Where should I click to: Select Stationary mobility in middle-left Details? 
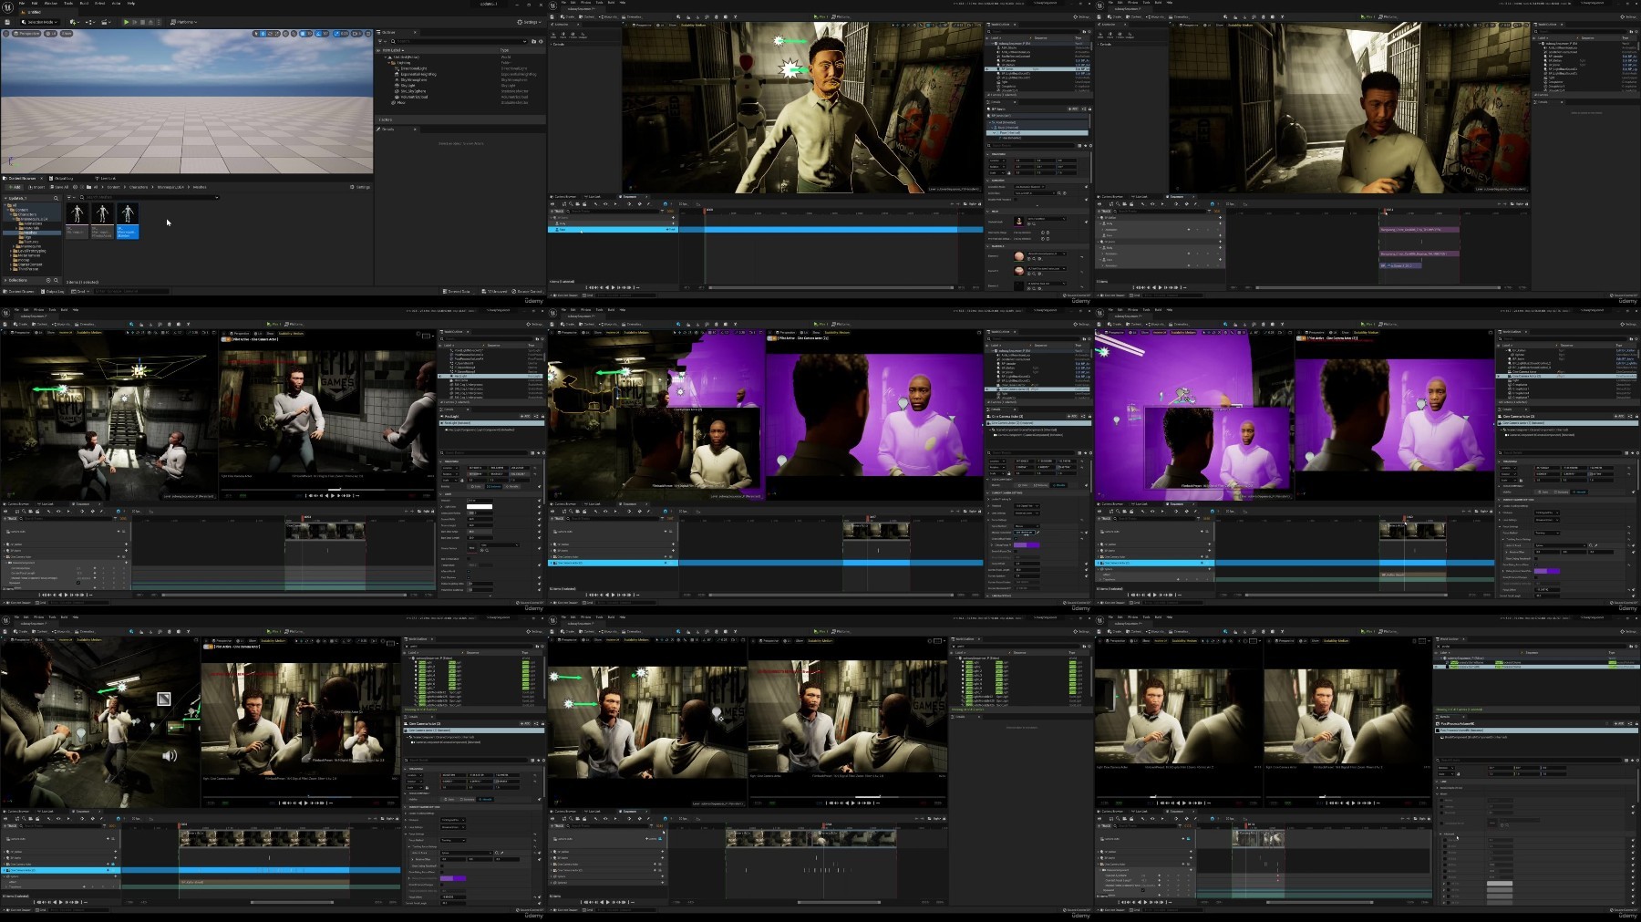click(494, 486)
